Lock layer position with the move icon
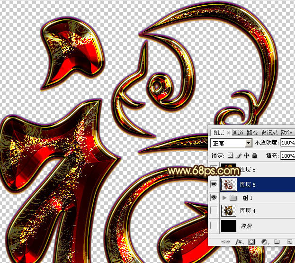The height and width of the screenshot is (263, 295). pyautogui.click(x=246, y=155)
